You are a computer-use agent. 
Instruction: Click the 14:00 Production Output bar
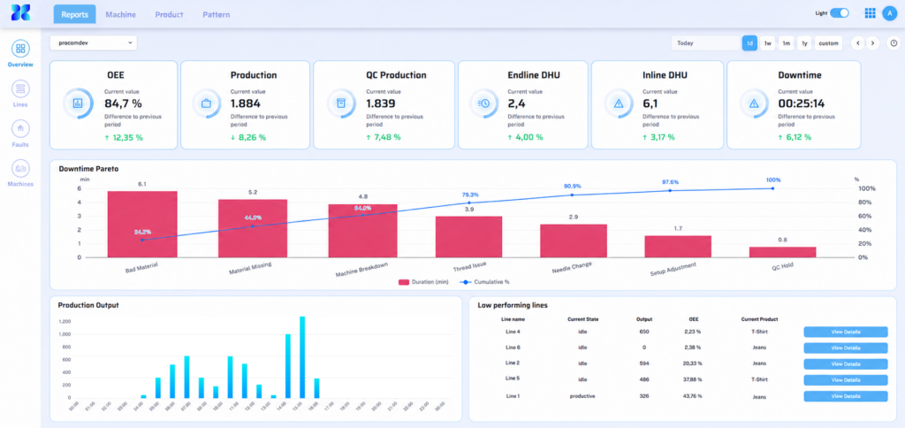pyautogui.click(x=288, y=366)
